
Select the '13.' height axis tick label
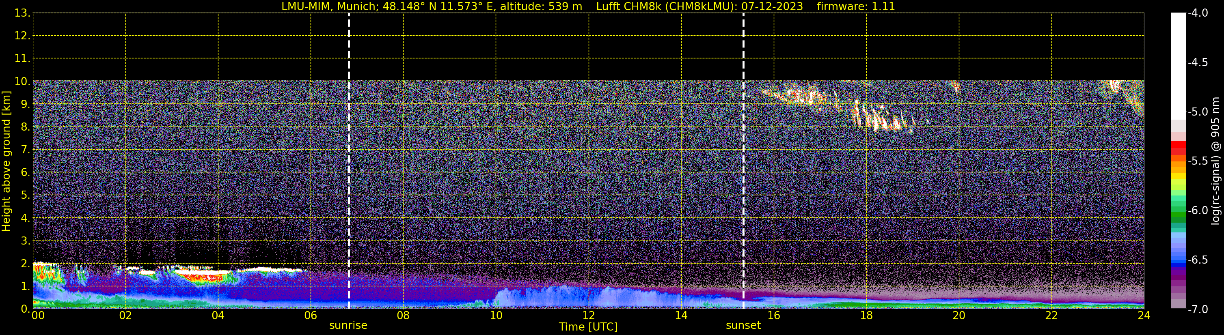[x=22, y=13]
